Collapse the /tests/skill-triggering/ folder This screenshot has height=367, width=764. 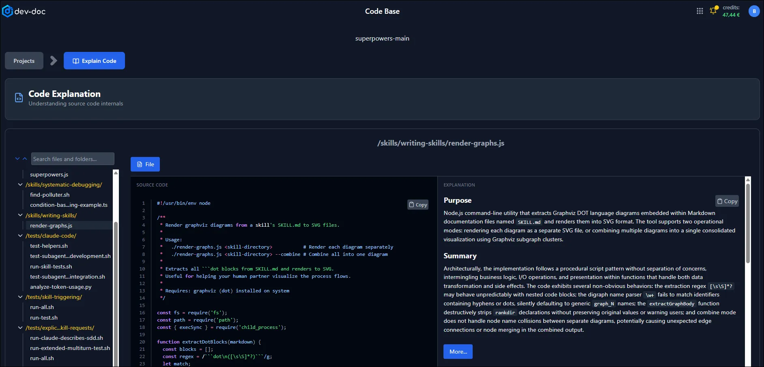point(20,297)
